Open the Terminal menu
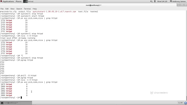Image resolution: width=187 pixels, height=105 pixels. pyautogui.click(x=27, y=9)
